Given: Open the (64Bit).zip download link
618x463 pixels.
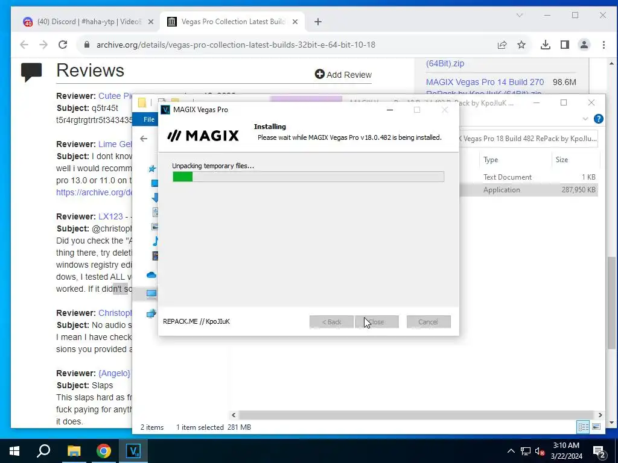Looking at the screenshot, I should coord(445,63).
